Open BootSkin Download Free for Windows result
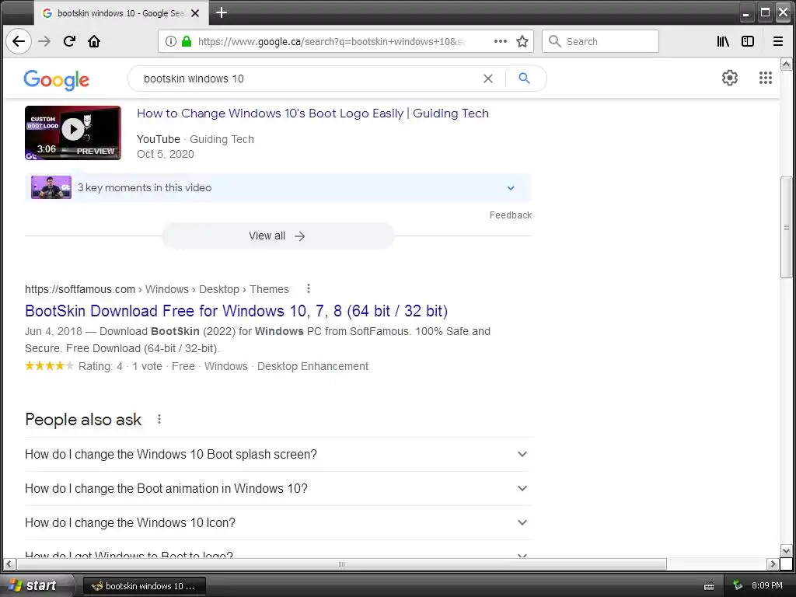The image size is (796, 597). (x=236, y=311)
